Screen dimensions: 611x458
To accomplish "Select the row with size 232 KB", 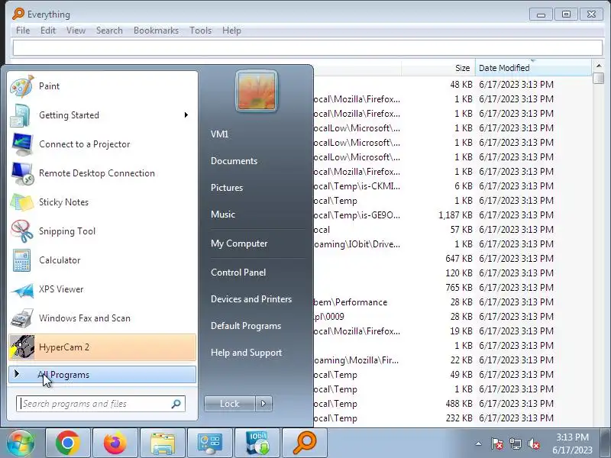I will [452, 418].
